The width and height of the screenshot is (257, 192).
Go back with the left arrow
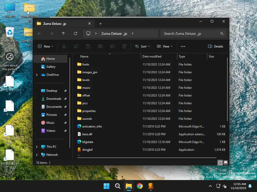point(39,33)
